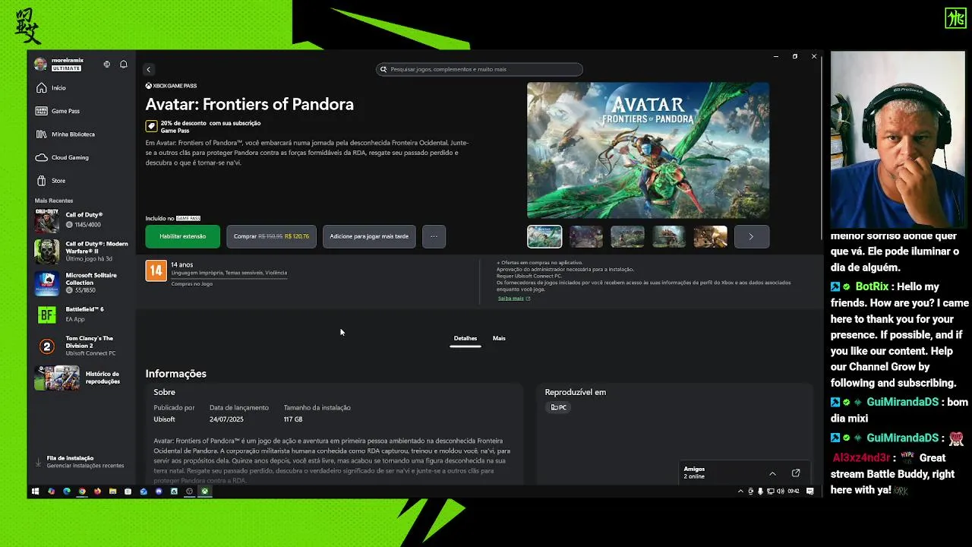Switch to the Detalhes tab

[x=465, y=338]
